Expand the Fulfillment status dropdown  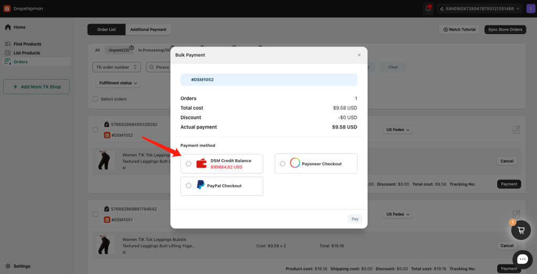[118, 83]
